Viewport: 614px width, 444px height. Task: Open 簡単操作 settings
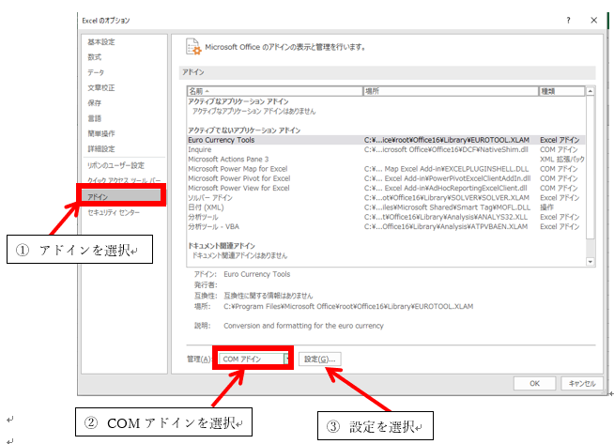tap(101, 133)
